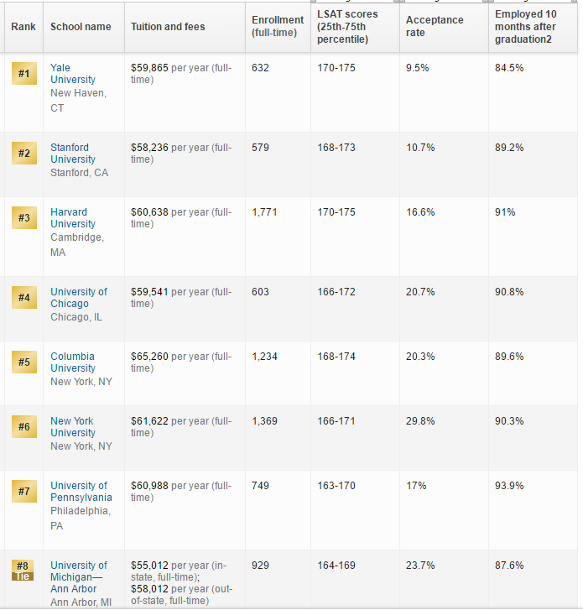The height and width of the screenshot is (610, 583).
Task: Open the New York University link
Action: [x=72, y=427]
